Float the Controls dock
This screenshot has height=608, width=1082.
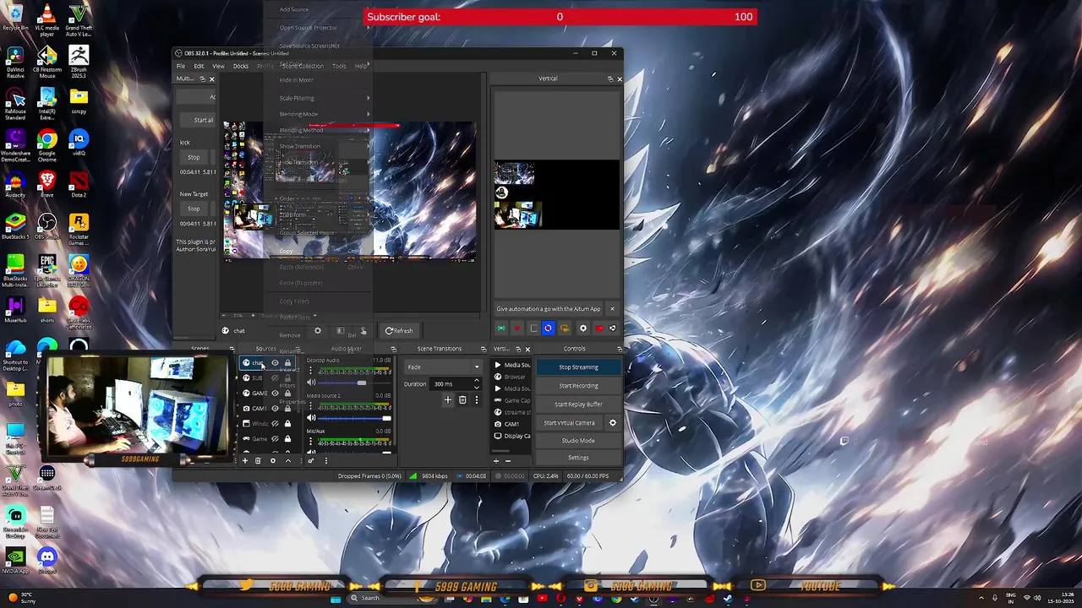click(x=619, y=349)
